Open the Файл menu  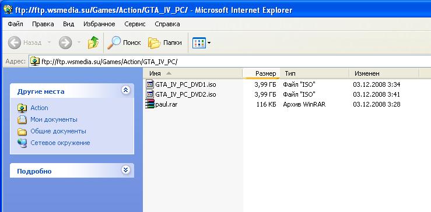(x=15, y=24)
